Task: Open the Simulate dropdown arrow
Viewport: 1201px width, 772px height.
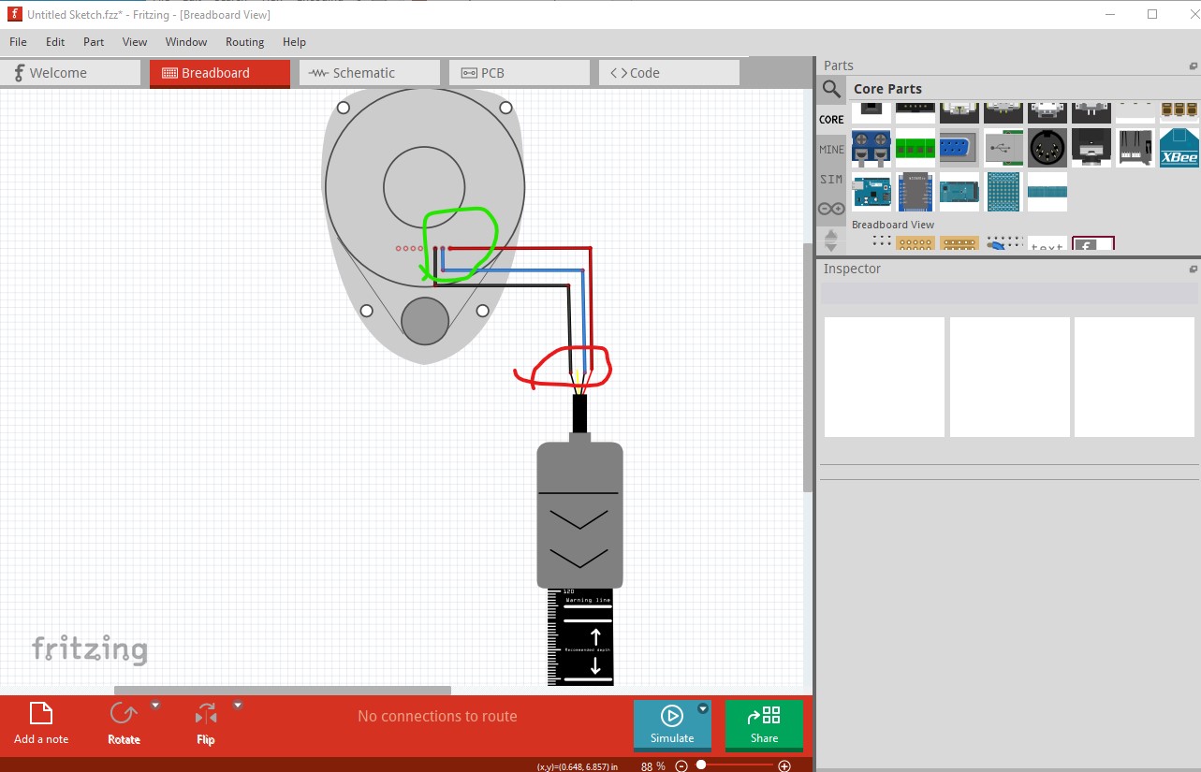Action: point(703,709)
